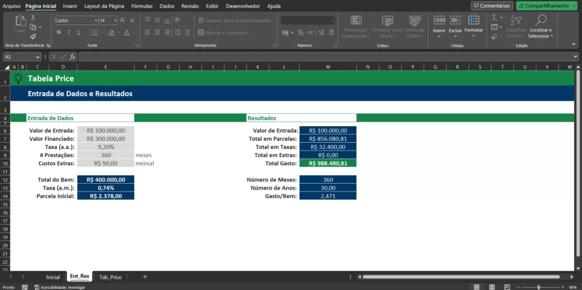Click the Cut scissors icon
Image resolution: width=582 pixels, height=290 pixels.
(33, 18)
